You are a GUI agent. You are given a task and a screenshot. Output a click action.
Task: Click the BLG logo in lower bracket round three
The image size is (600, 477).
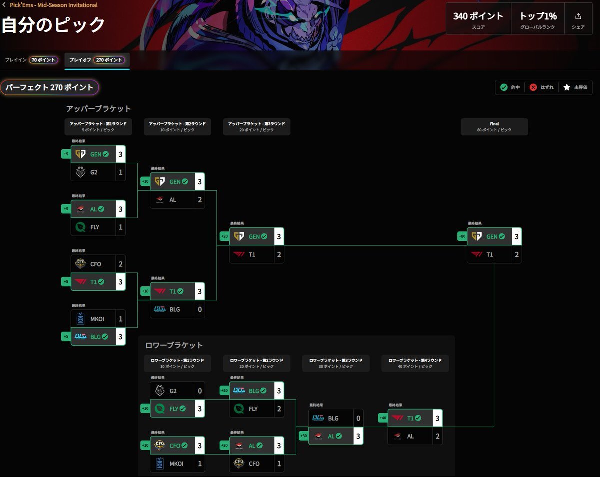(x=318, y=418)
